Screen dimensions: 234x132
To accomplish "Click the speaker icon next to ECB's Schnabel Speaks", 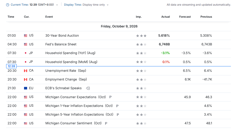I will point(88,88).
